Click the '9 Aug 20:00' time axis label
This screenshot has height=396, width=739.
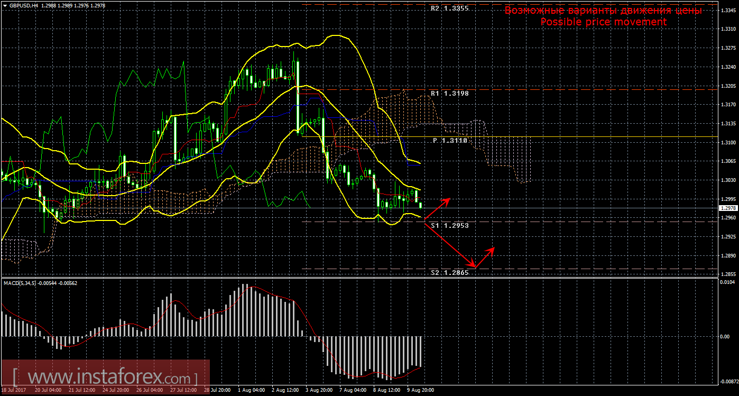point(420,390)
